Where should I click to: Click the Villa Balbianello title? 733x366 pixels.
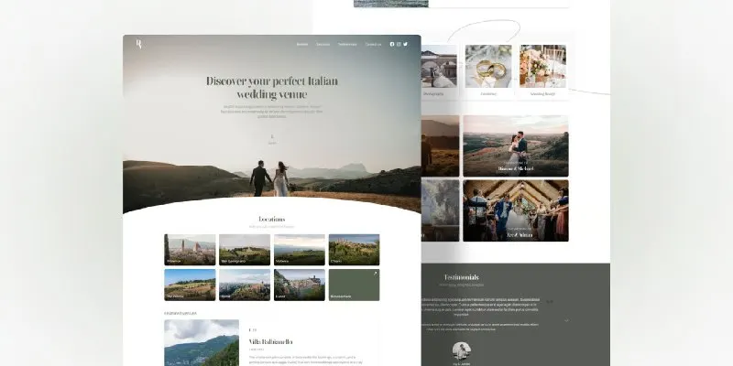(x=270, y=341)
